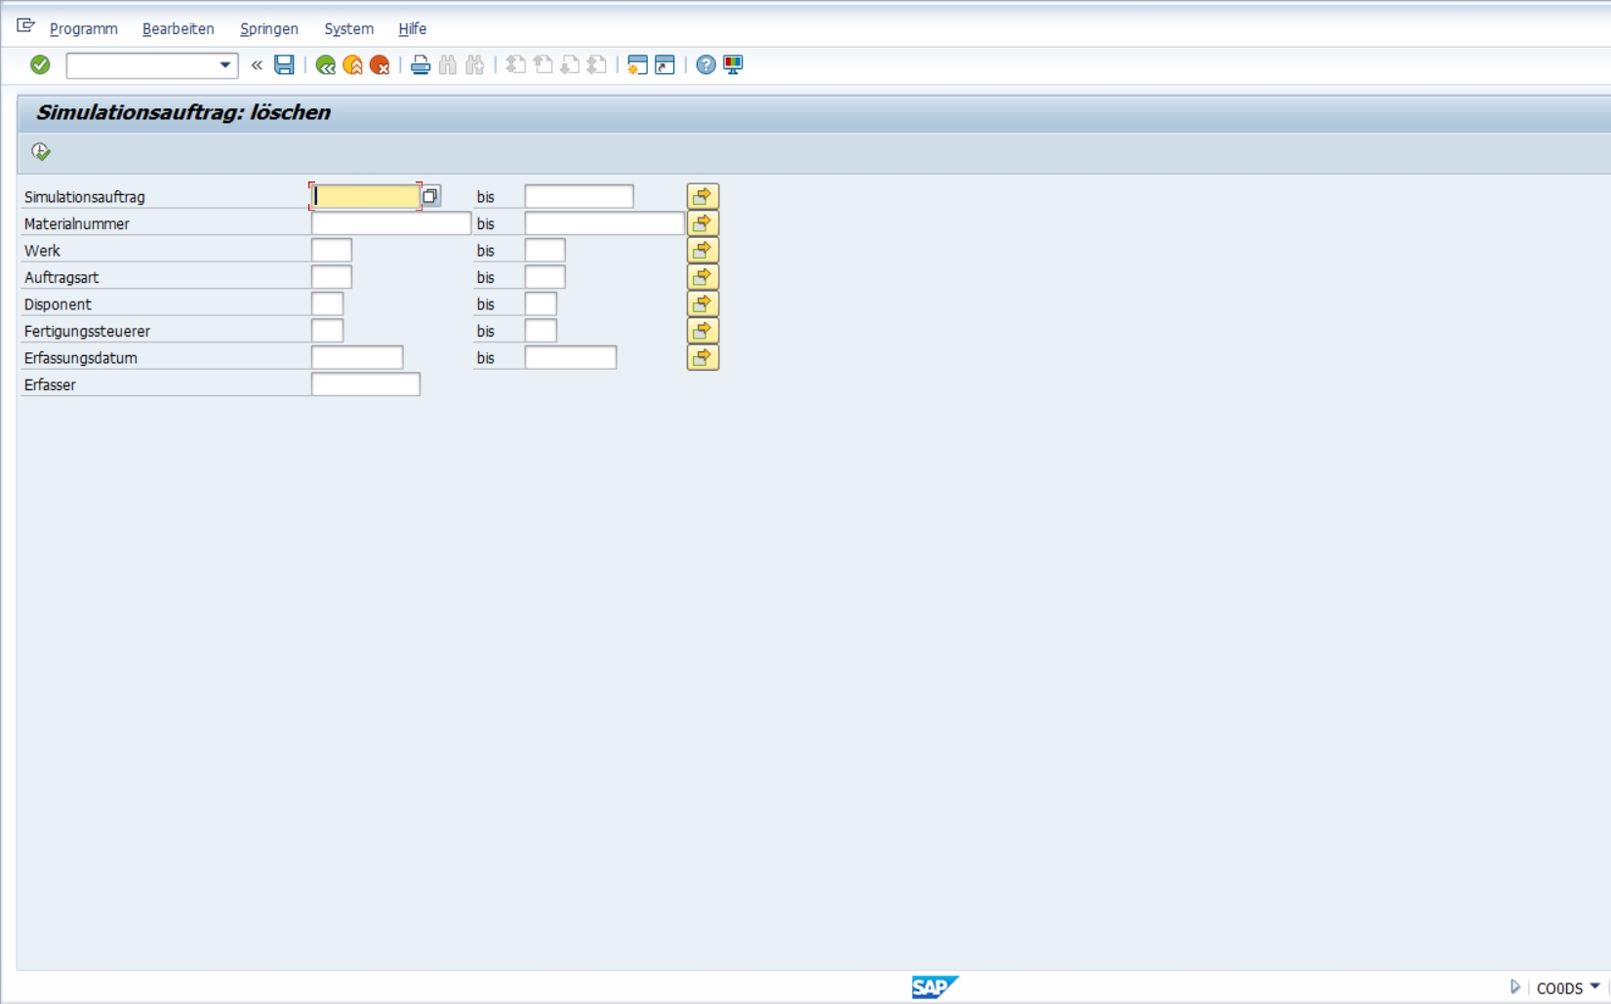Viewport: 1611px width, 1004px height.
Task: Click the Fertigungssteuerer from-value field
Action: 328,331
